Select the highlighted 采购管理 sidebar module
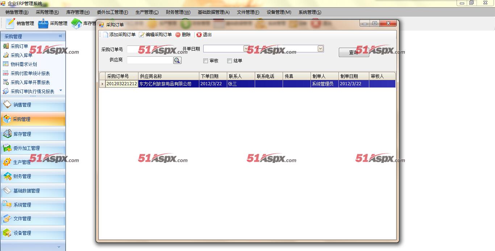This screenshot has width=495, height=251. 33,119
